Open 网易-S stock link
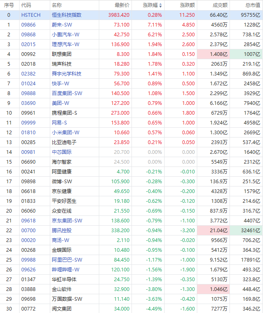 click(59, 122)
